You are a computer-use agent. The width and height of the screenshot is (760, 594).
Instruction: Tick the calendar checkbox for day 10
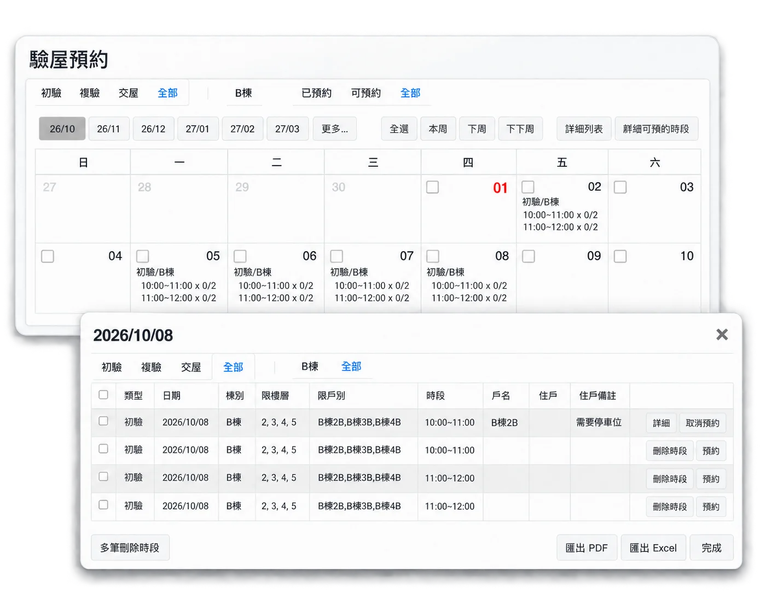coord(620,256)
